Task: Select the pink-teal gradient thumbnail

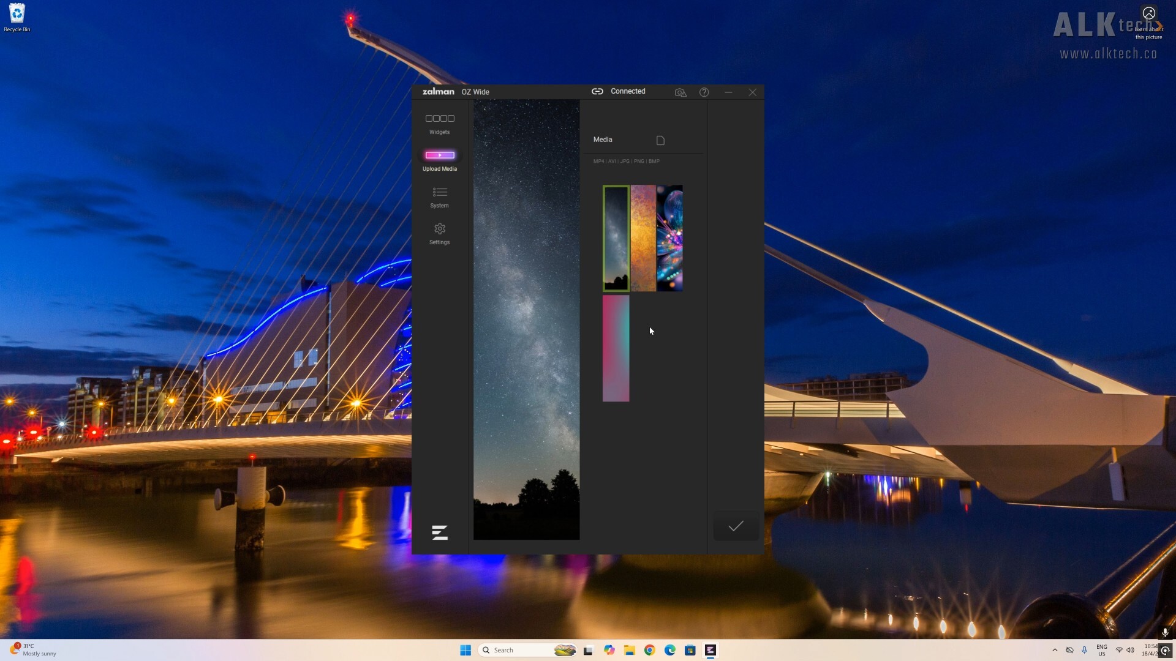Action: tap(616, 348)
